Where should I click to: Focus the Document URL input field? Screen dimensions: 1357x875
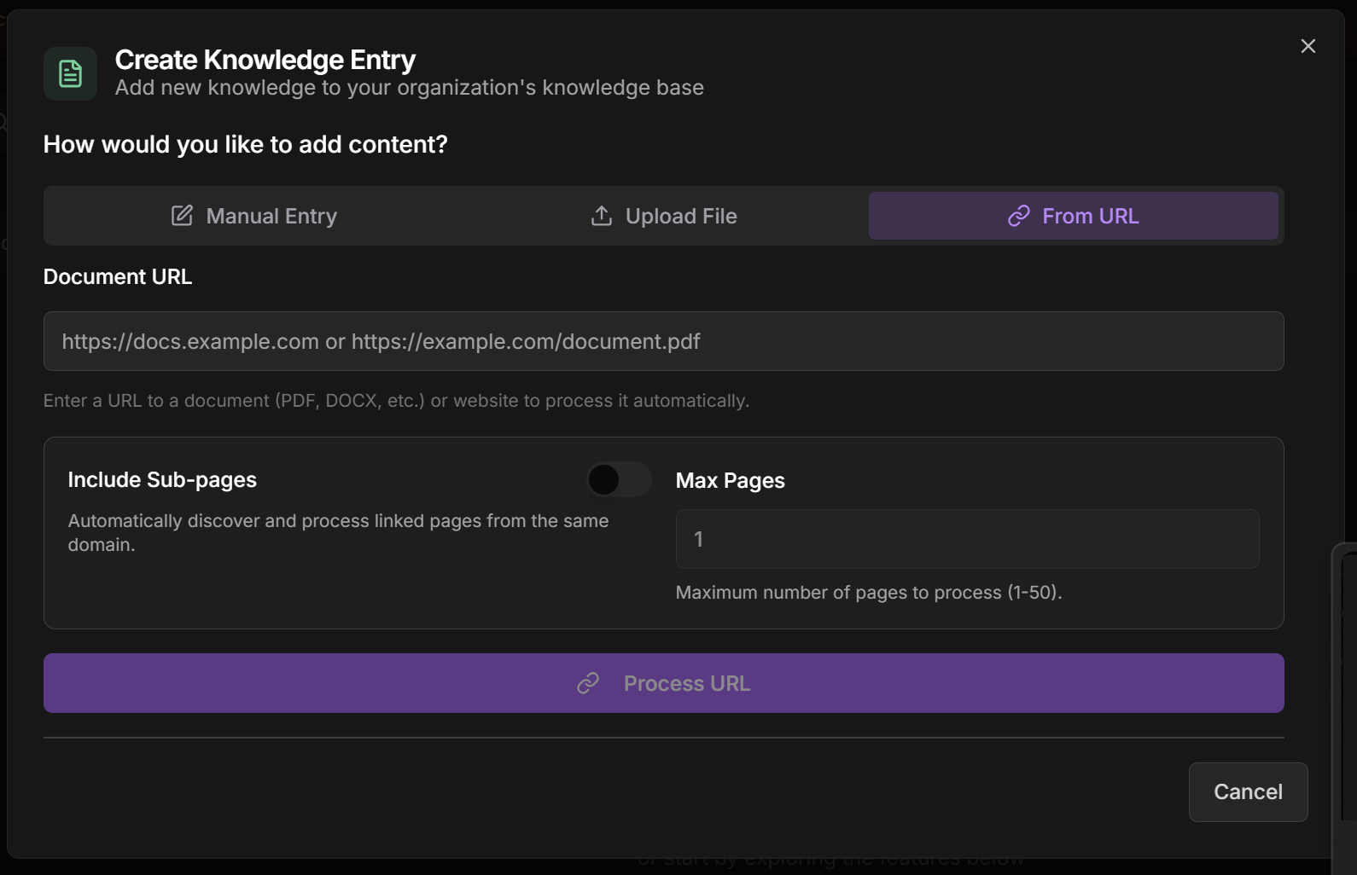(664, 341)
